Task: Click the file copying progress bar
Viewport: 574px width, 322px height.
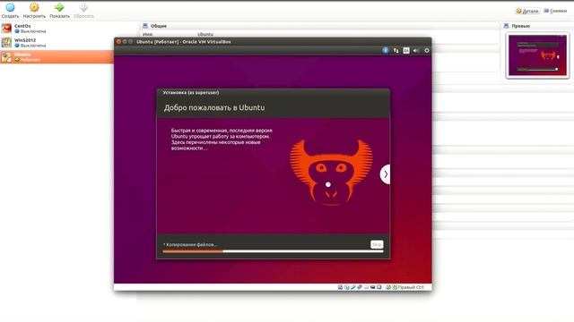Action: click(x=273, y=251)
